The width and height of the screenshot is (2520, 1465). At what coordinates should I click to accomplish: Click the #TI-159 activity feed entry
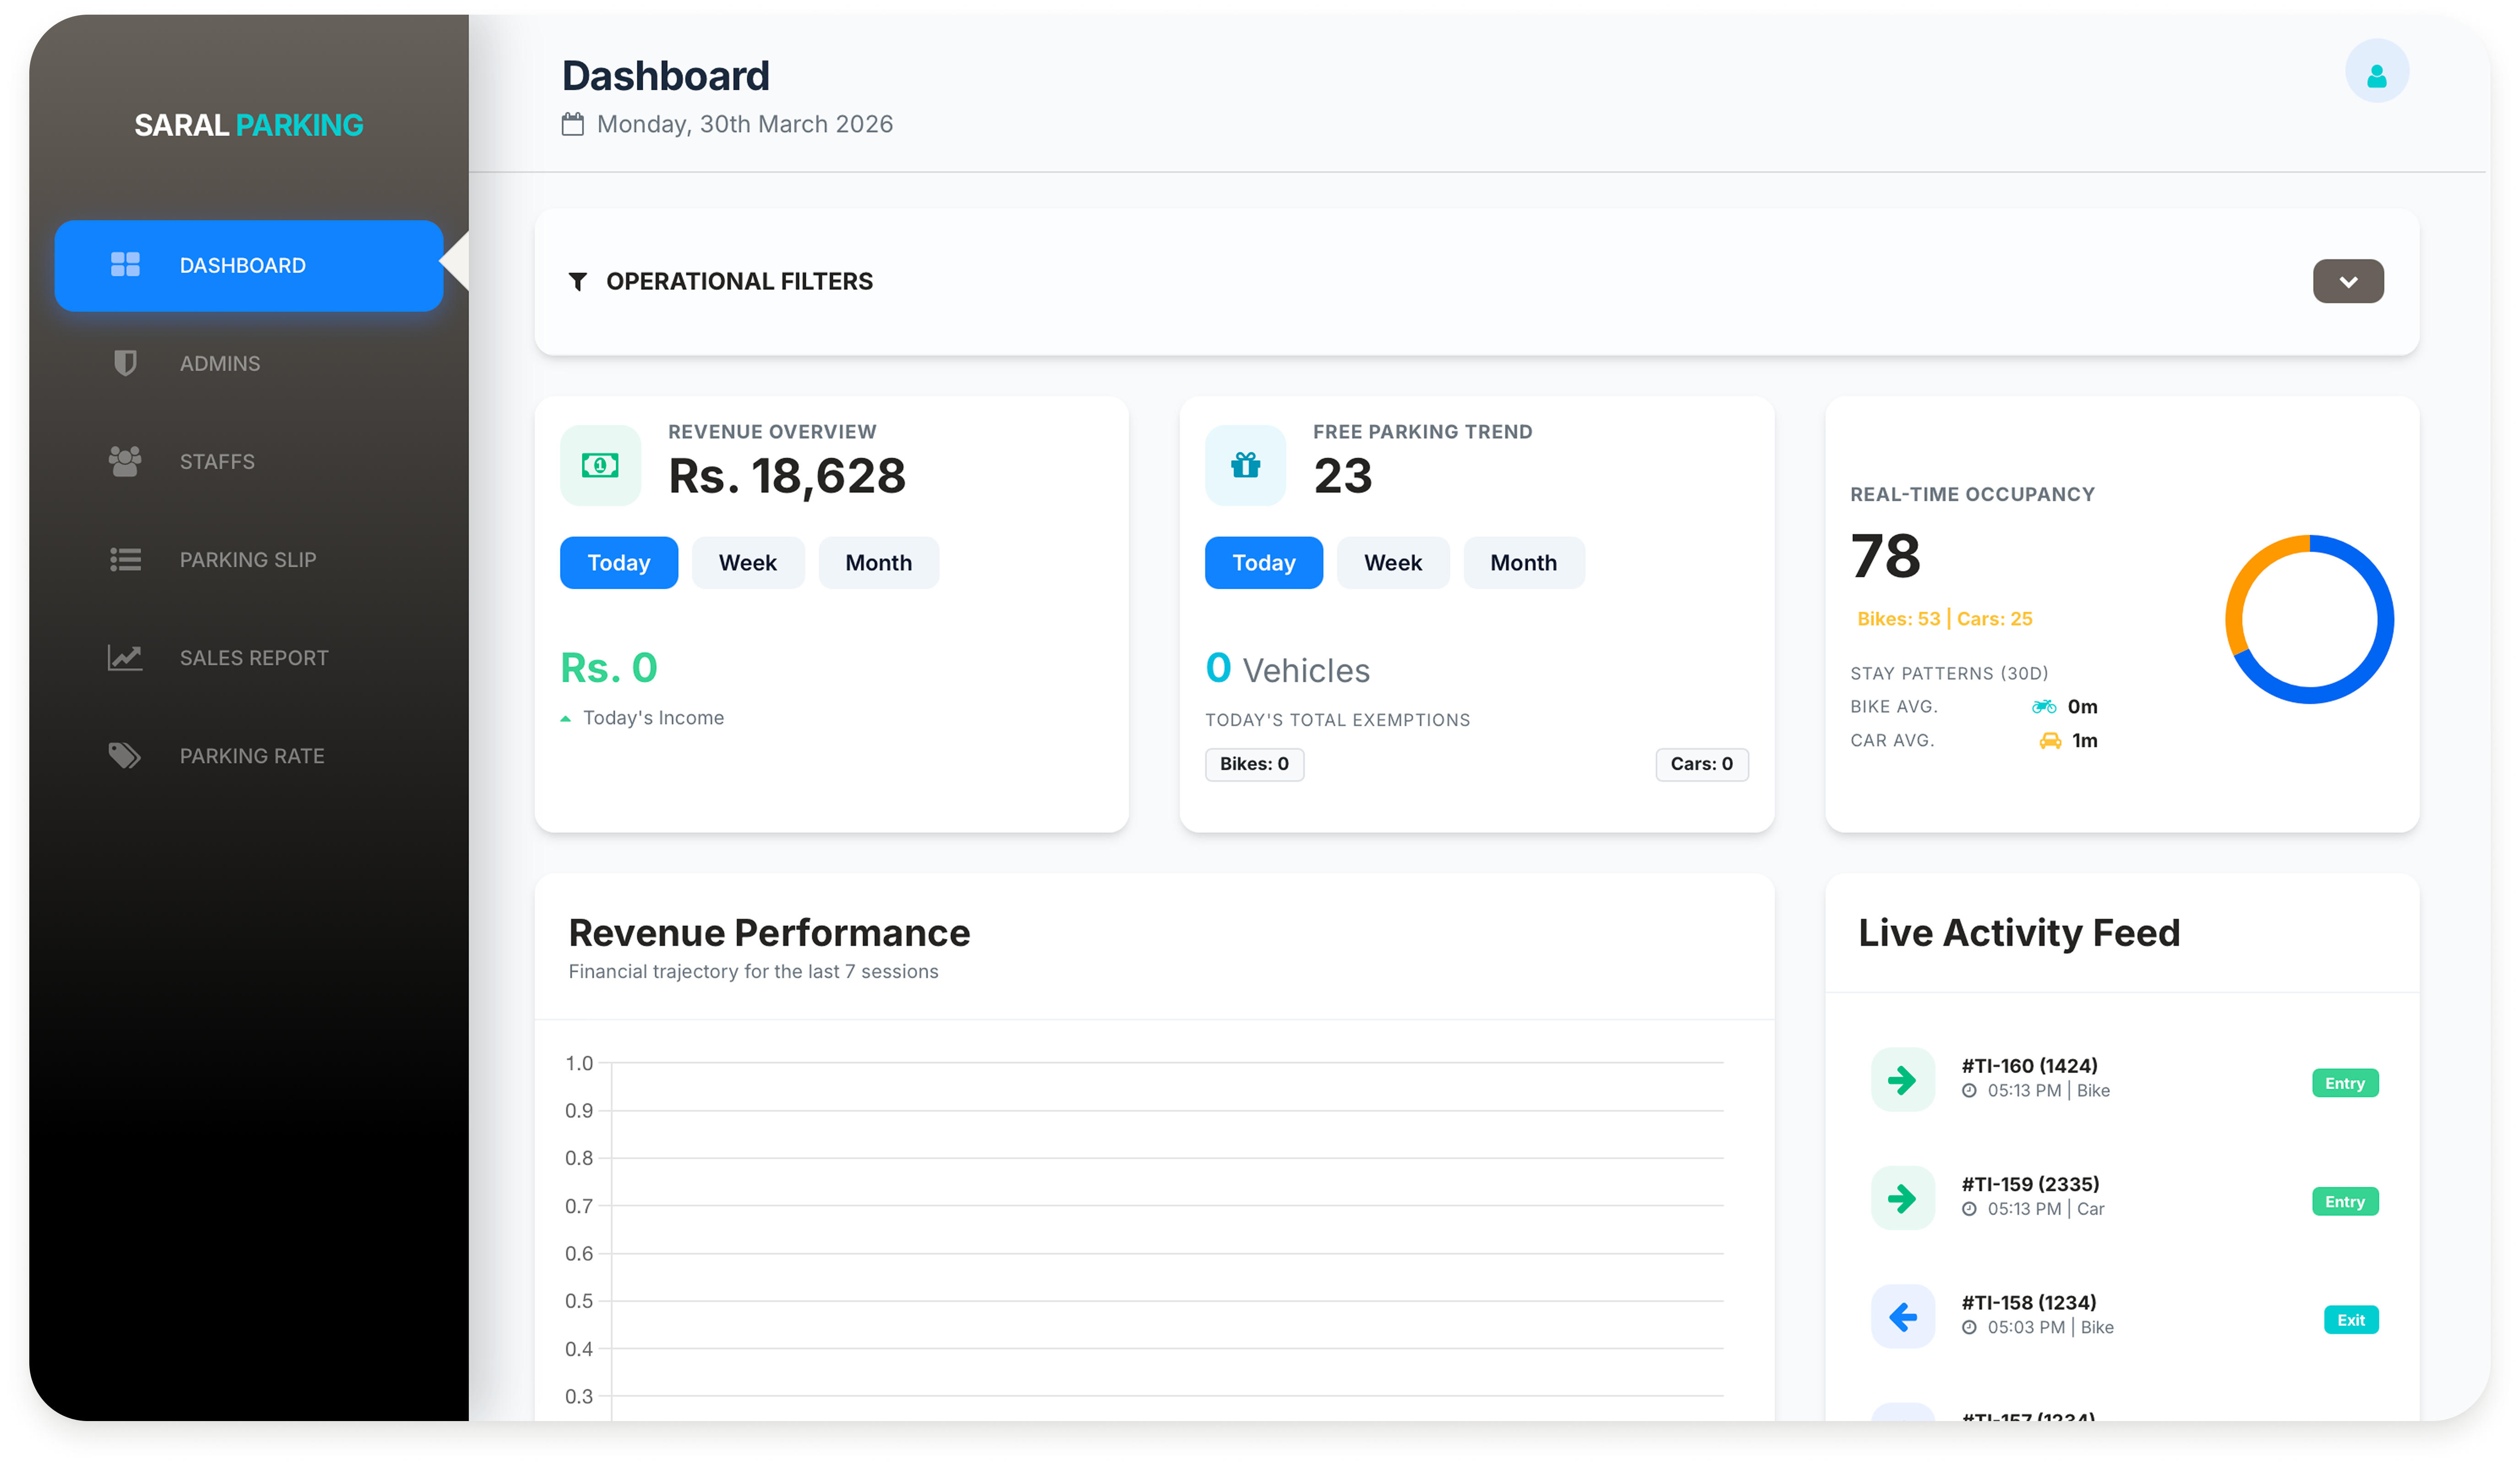coord(2030,1196)
